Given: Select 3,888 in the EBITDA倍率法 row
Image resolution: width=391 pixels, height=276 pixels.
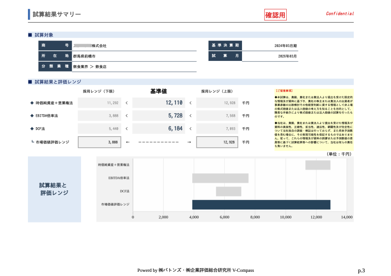Looking at the screenshot, I should click(114, 116).
